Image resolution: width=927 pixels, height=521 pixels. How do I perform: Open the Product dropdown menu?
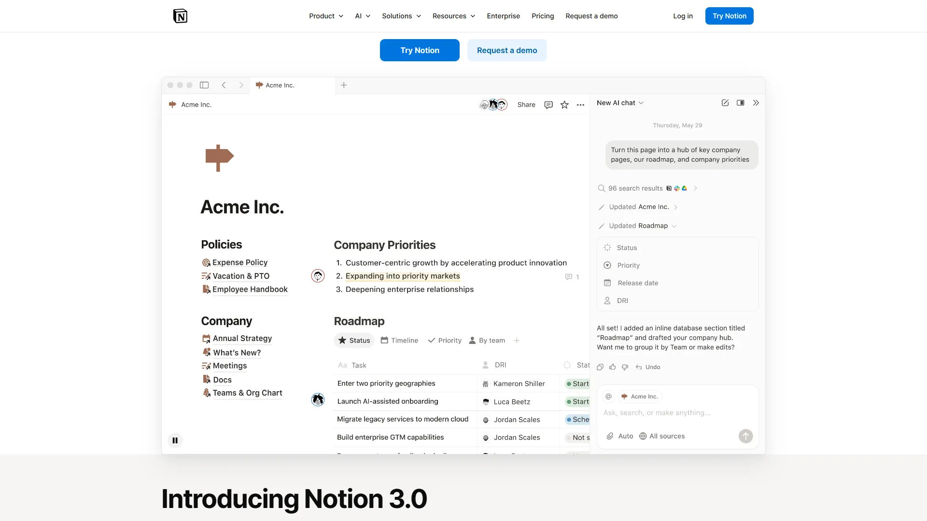[326, 16]
